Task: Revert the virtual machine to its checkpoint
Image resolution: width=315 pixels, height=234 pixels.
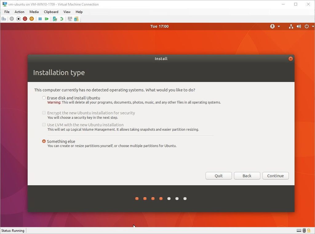Action: point(61,19)
